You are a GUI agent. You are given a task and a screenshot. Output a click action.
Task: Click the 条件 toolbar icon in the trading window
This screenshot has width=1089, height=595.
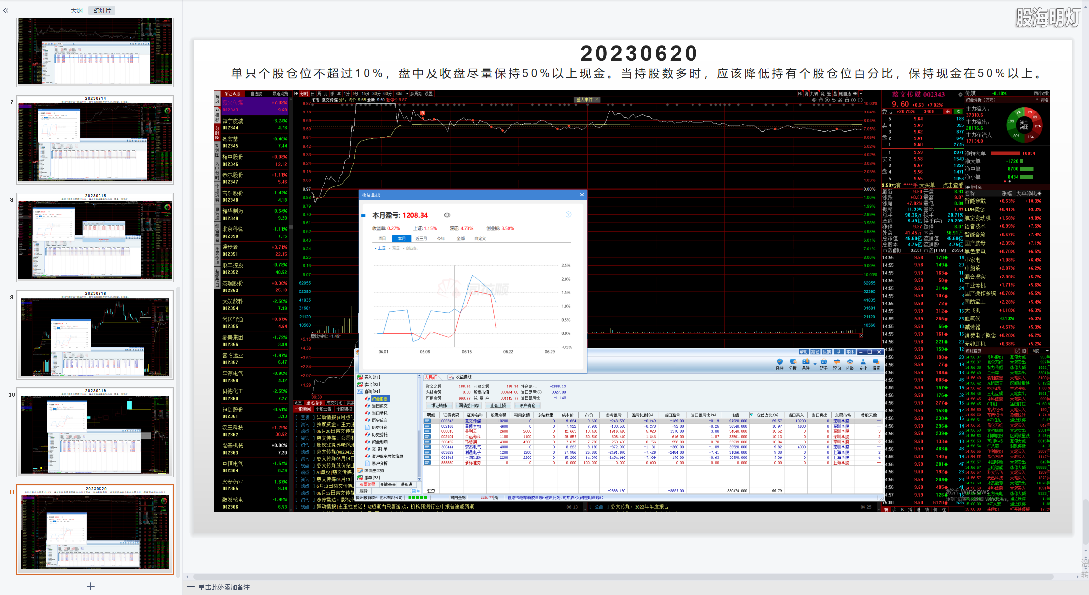pyautogui.click(x=806, y=364)
